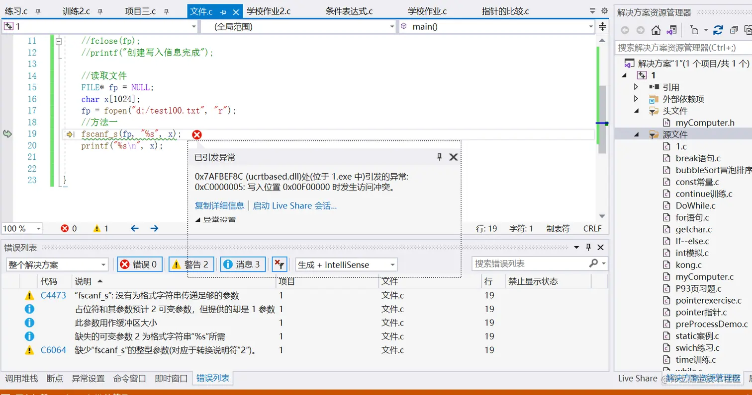Open the 生成 + IntelliSense dropdown
The height and width of the screenshot is (395, 752).
click(346, 264)
